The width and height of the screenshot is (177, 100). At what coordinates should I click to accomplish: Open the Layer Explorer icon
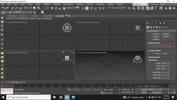143,8
